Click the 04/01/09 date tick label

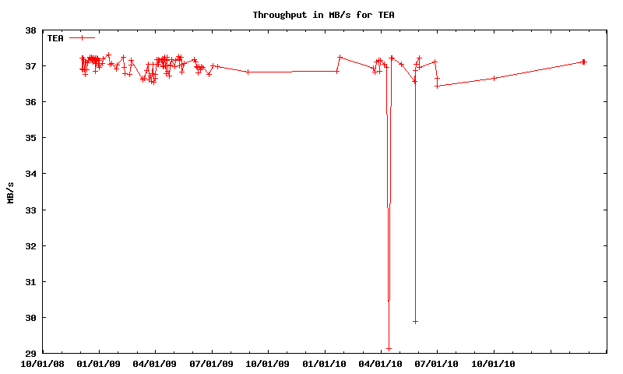(155, 363)
